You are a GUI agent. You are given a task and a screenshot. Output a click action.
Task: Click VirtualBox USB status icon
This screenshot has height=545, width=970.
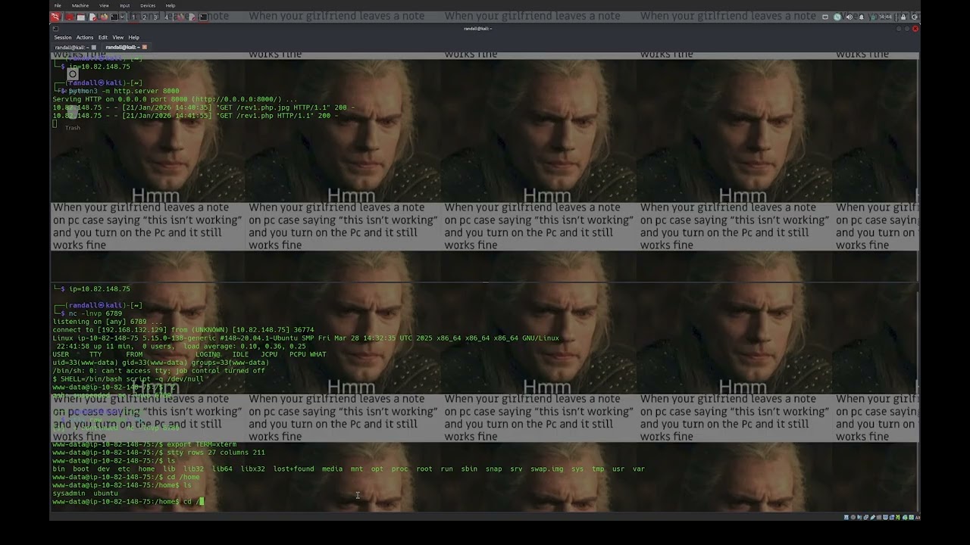873,518
